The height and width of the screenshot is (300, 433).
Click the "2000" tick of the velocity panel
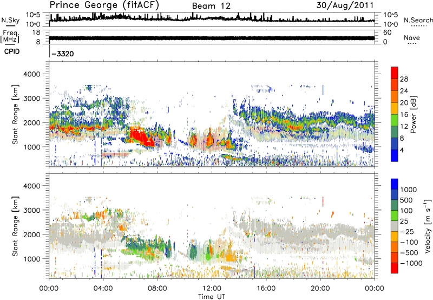tap(33, 234)
